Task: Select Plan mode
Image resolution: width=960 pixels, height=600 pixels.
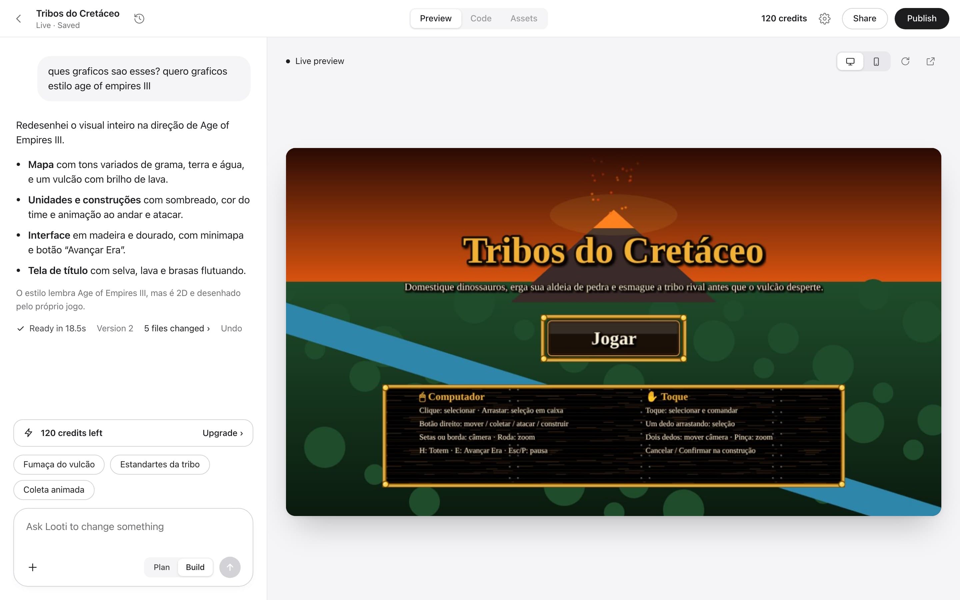Action: click(x=161, y=567)
